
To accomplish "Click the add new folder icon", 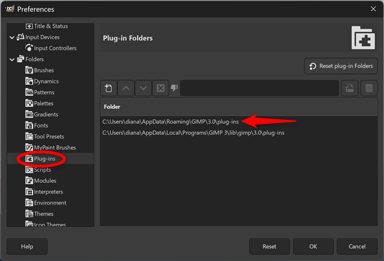I will [108, 88].
